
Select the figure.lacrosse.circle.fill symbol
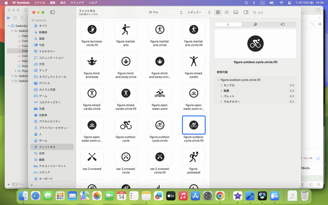click(x=92, y=30)
